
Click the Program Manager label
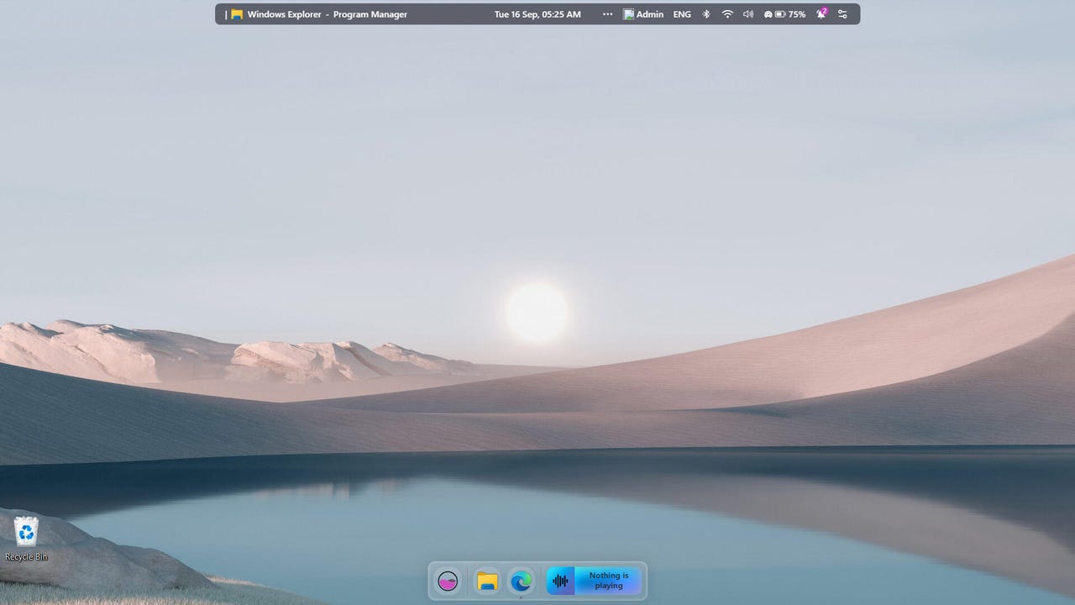click(370, 14)
